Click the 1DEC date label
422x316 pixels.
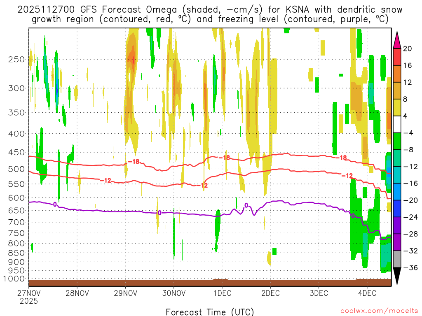pos(222,293)
